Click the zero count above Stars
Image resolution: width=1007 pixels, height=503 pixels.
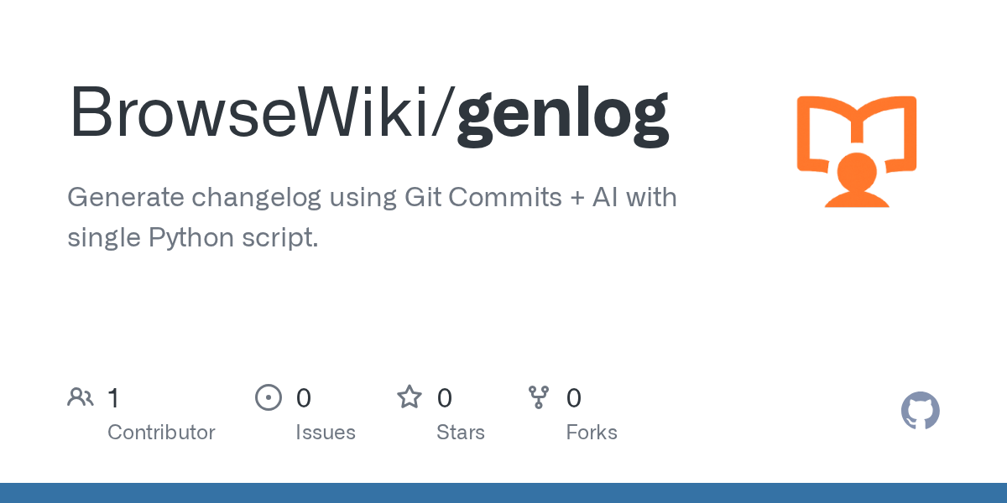click(x=445, y=398)
